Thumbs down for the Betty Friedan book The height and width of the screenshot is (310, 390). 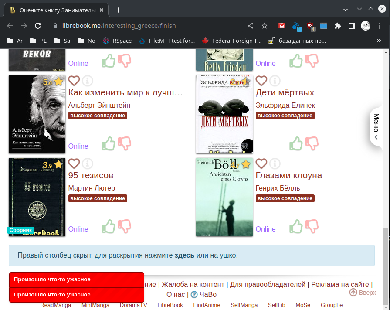(312, 61)
